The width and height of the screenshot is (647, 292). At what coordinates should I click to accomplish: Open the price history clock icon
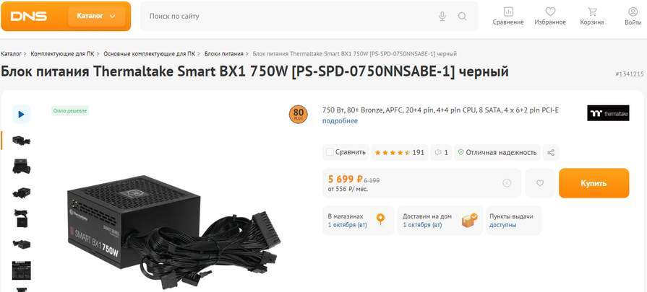click(507, 183)
